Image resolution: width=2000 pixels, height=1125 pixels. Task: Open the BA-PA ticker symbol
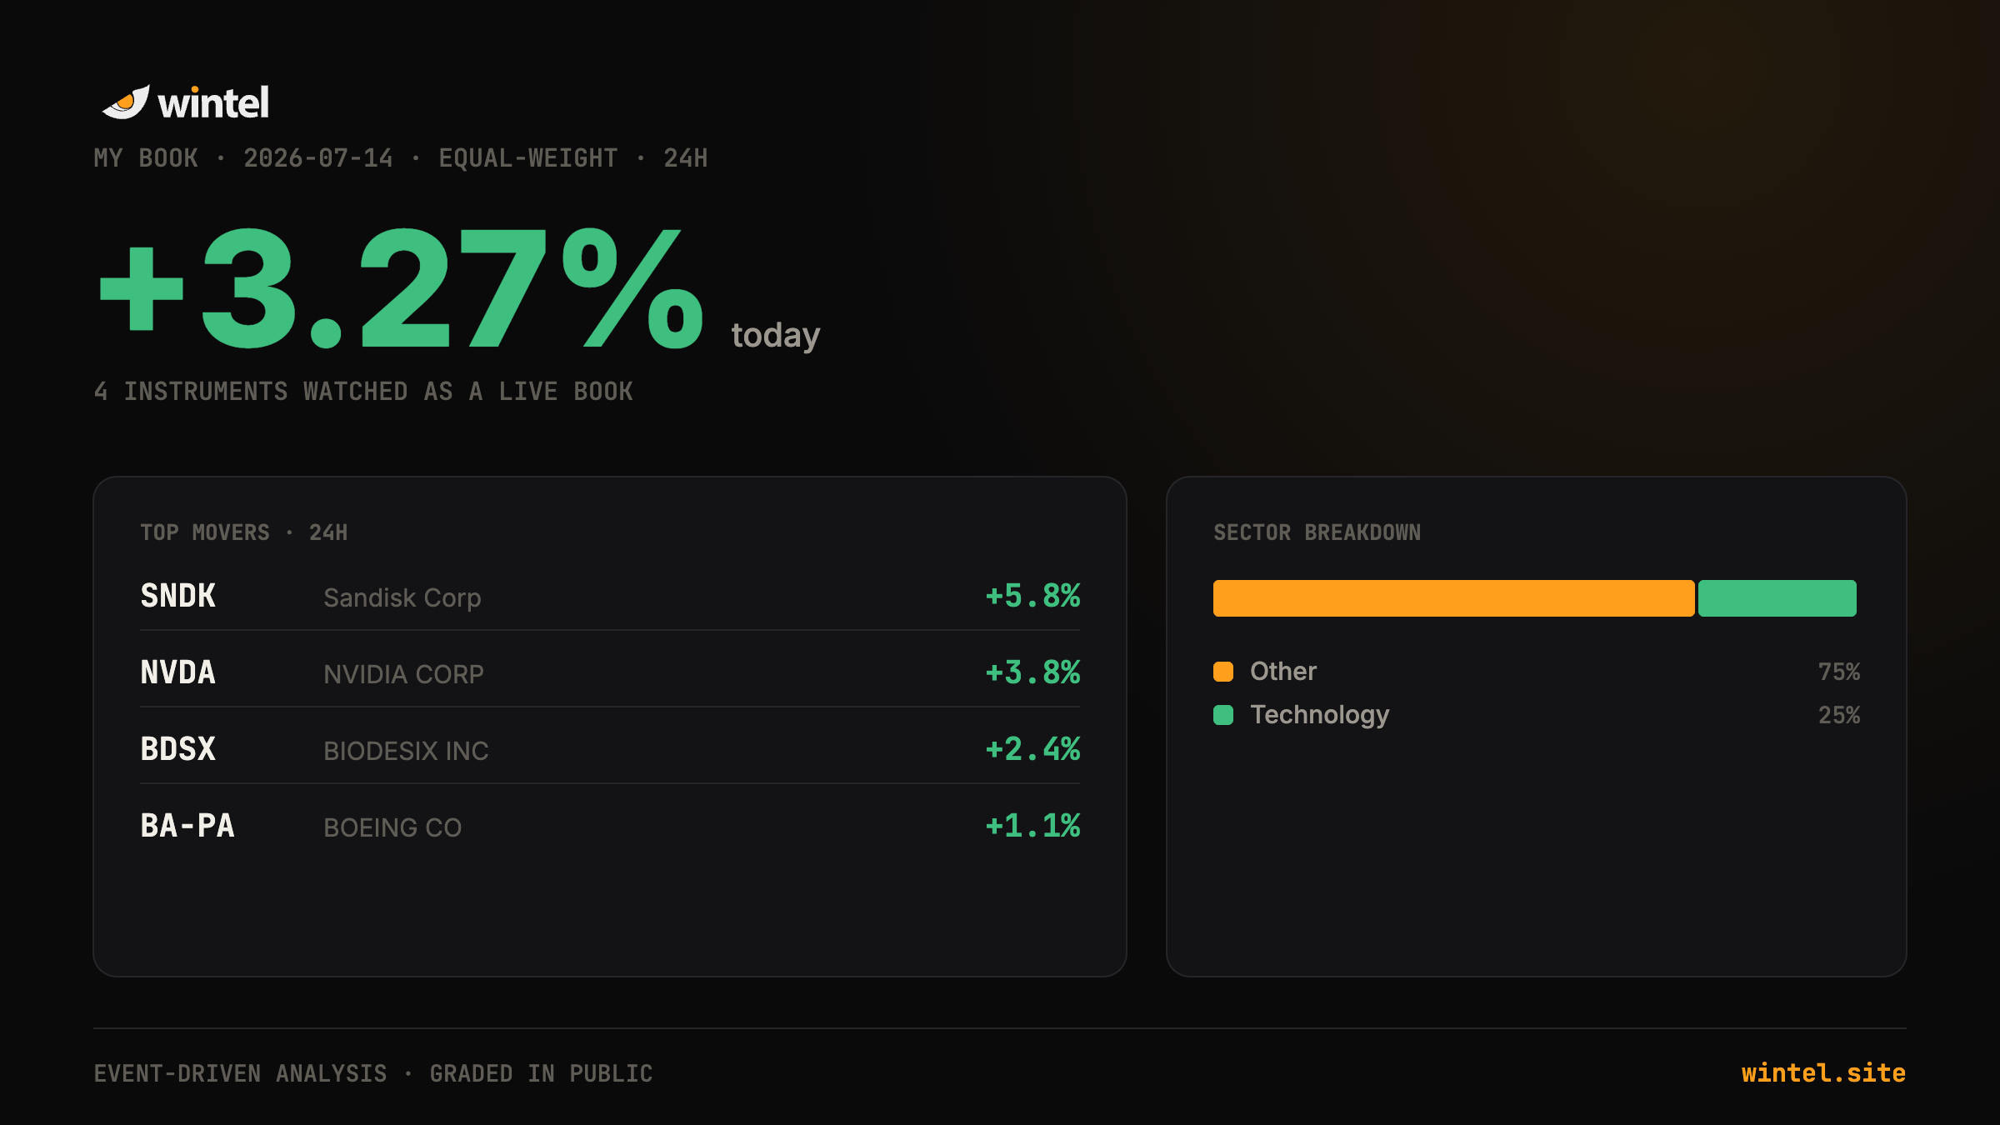click(x=187, y=826)
